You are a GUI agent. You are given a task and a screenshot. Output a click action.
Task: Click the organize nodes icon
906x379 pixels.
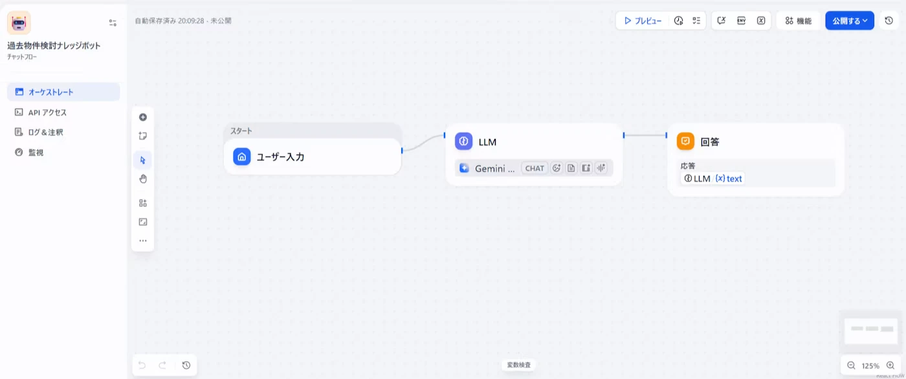pos(143,203)
